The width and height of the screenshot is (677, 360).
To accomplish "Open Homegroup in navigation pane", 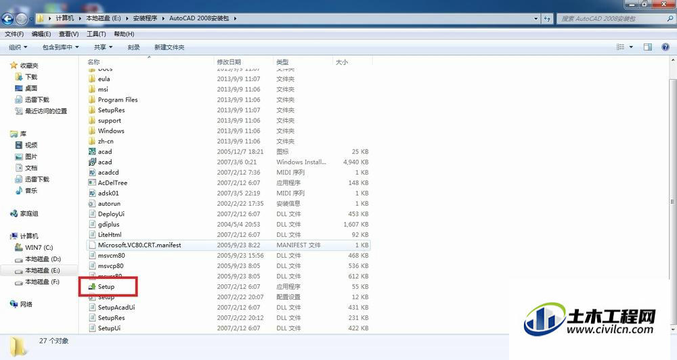I will tap(24, 213).
